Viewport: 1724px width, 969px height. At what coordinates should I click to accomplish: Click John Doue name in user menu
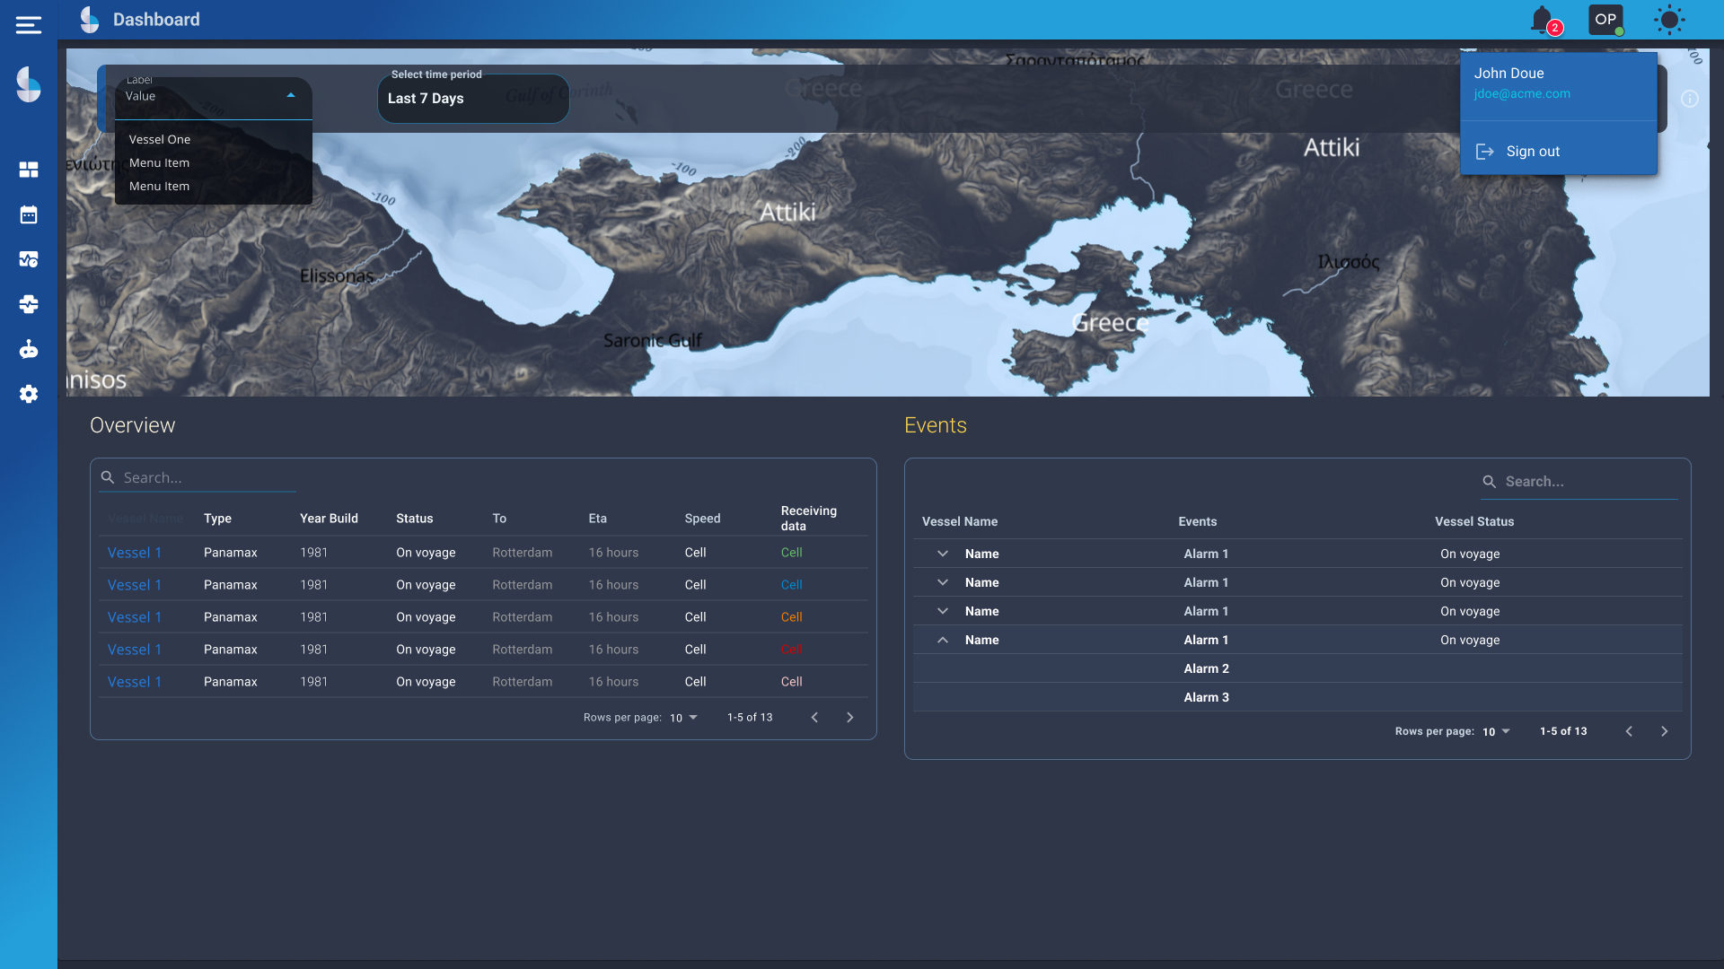(1508, 74)
